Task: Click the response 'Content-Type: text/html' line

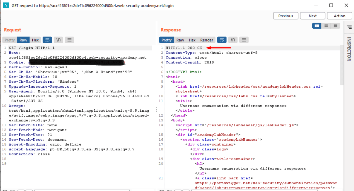Action: click(212, 53)
